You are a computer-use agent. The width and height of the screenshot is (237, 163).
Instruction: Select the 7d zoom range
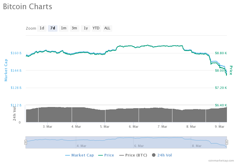(x=53, y=28)
